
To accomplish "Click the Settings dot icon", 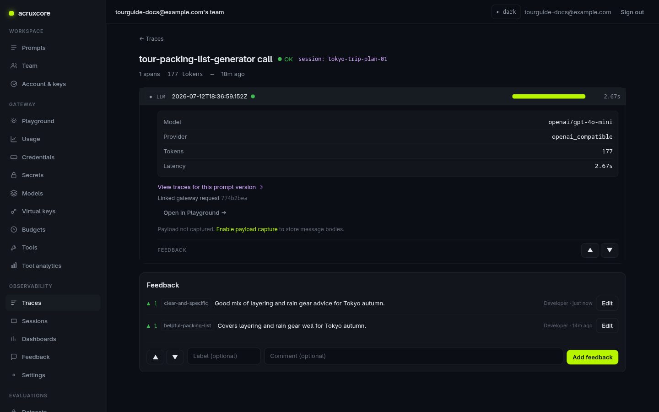I will [x=14, y=375].
